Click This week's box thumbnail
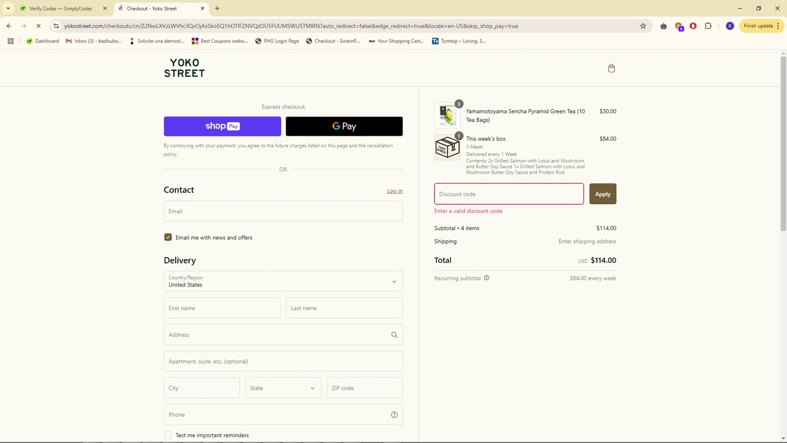The width and height of the screenshot is (787, 443). coord(448,147)
